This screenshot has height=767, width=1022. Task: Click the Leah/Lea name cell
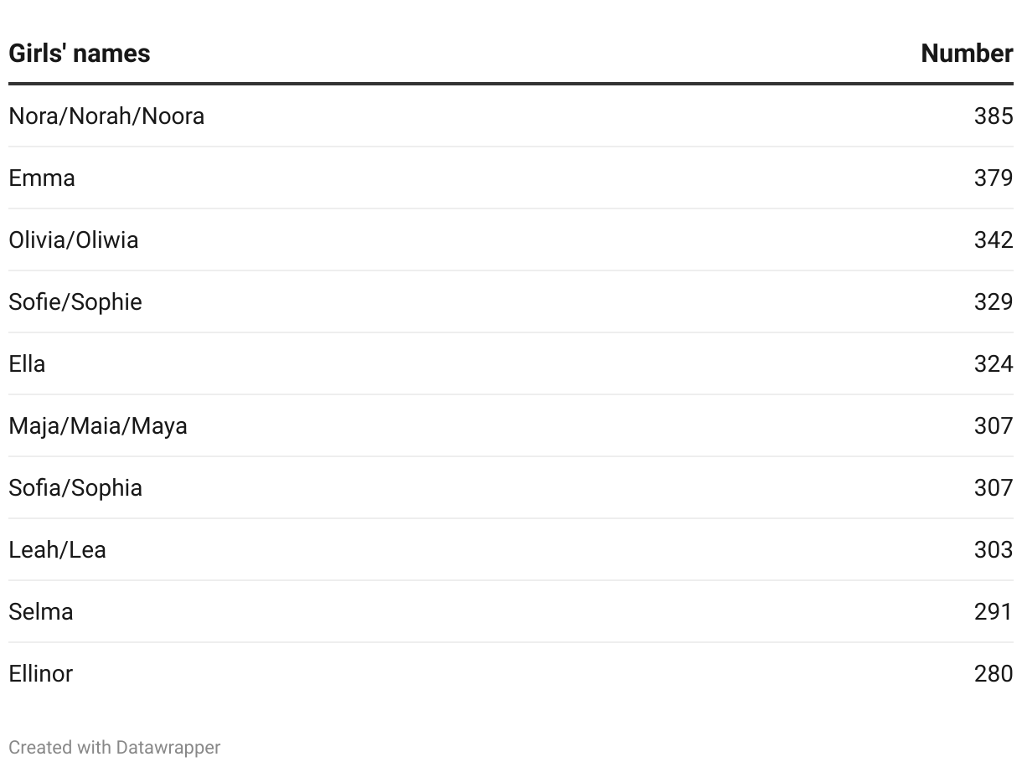click(57, 549)
